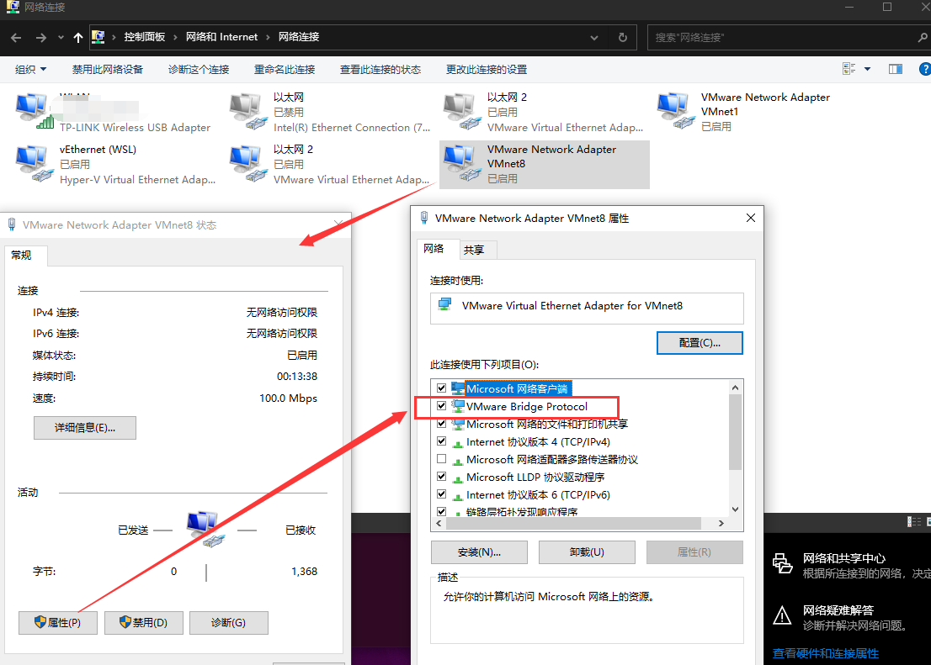Click the 诊断(G) button

coord(229,623)
